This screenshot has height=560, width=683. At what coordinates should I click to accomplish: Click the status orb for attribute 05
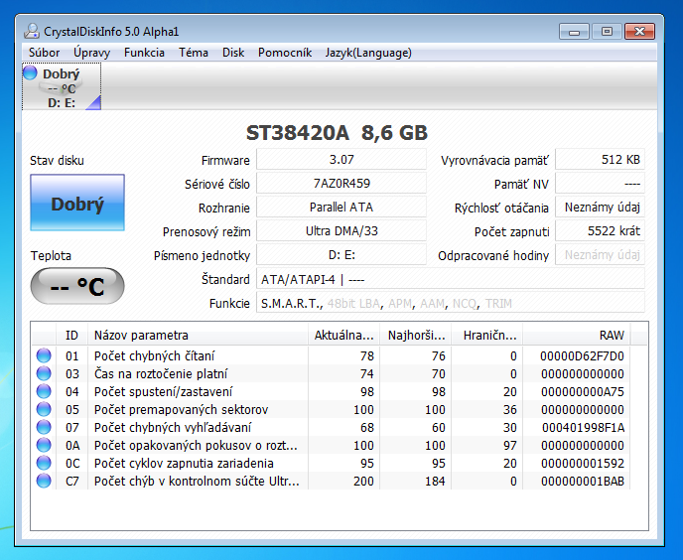pos(44,409)
